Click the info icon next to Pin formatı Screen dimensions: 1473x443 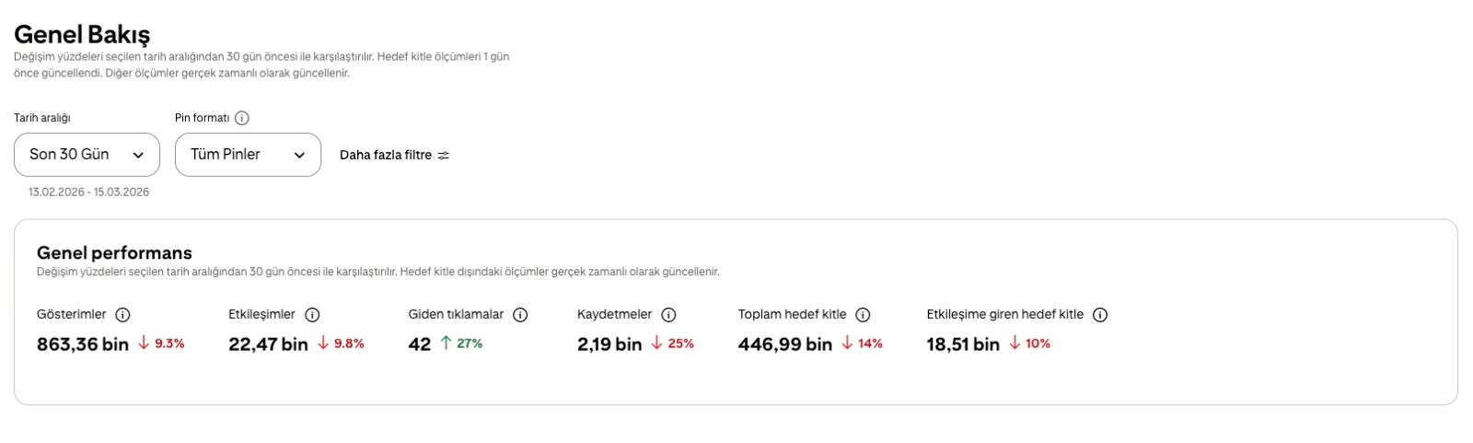(241, 118)
